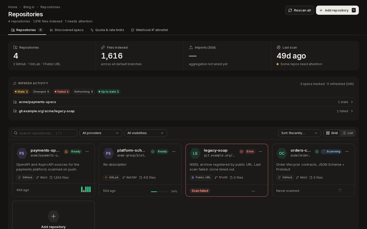Click the loading spinner on orders-contracts footer

[340, 191]
